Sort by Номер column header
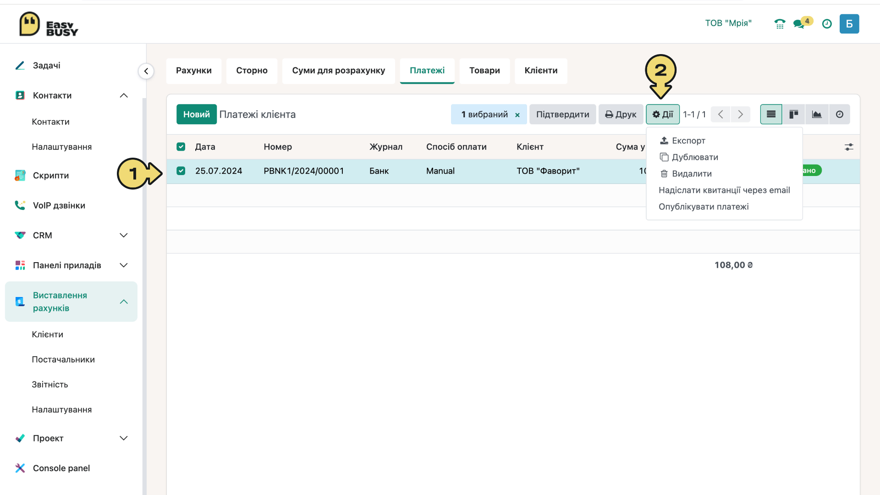 point(278,147)
